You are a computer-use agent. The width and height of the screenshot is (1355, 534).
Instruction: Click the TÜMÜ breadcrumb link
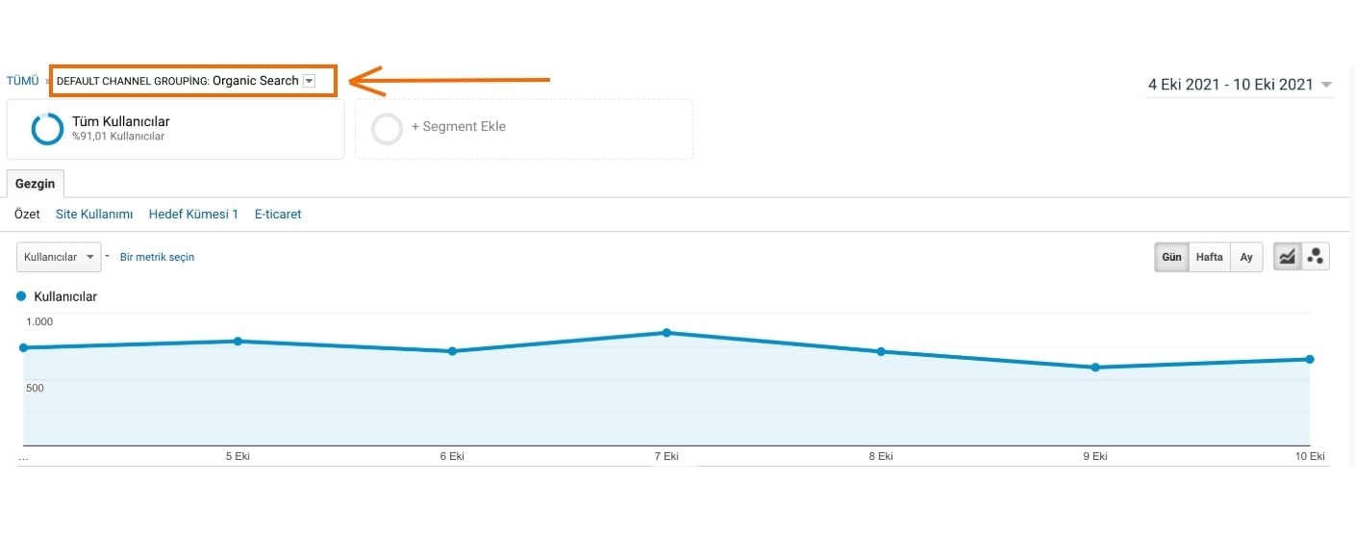tap(23, 81)
